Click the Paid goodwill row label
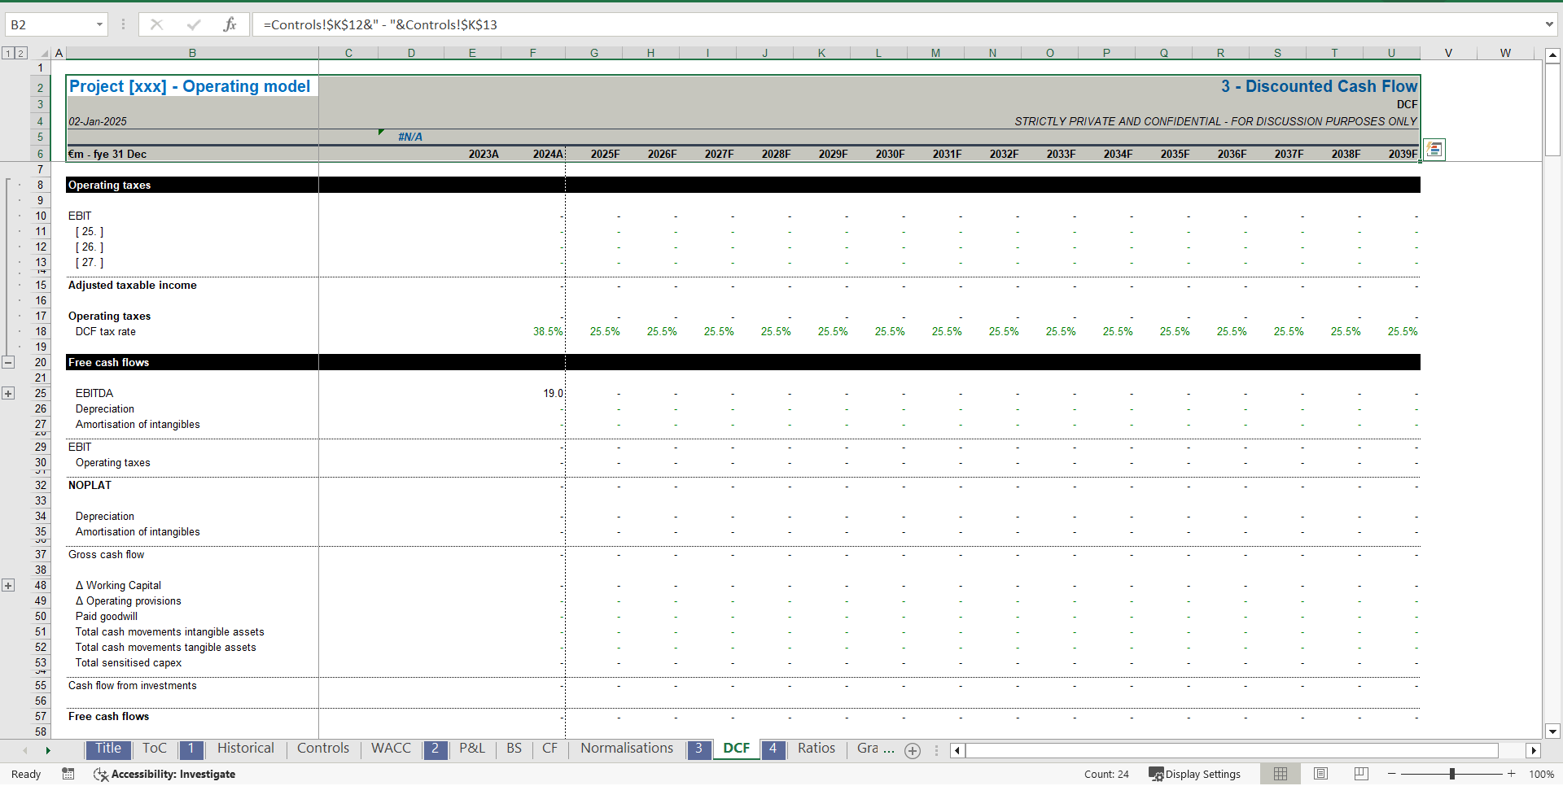Screen dimensions: 1563x786 (x=107, y=616)
